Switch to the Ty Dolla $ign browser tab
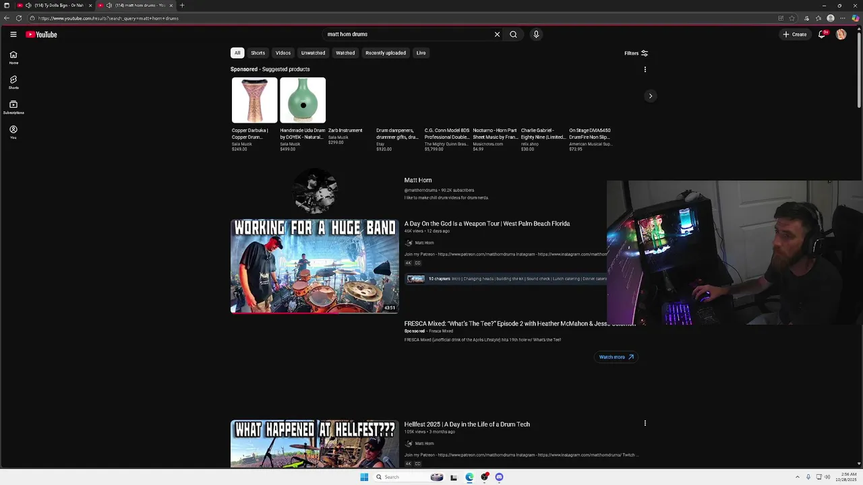863x485 pixels. pyautogui.click(x=54, y=5)
